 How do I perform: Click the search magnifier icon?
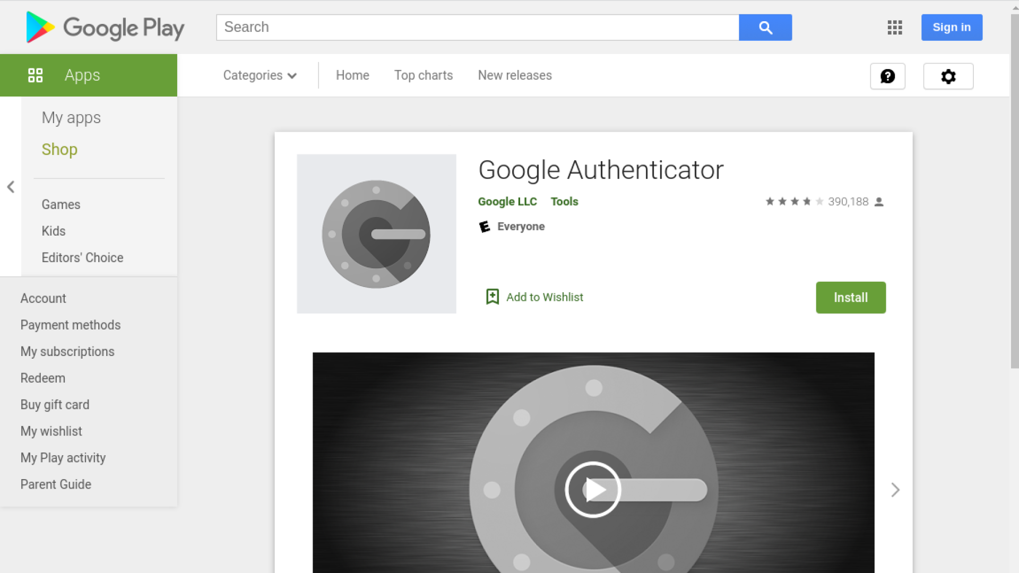tap(765, 27)
